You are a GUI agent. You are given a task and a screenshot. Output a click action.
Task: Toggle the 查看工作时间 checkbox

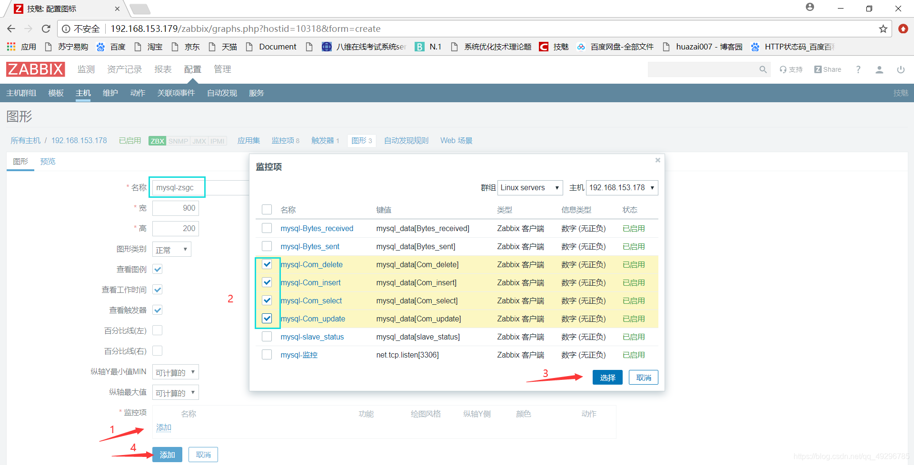click(x=158, y=290)
